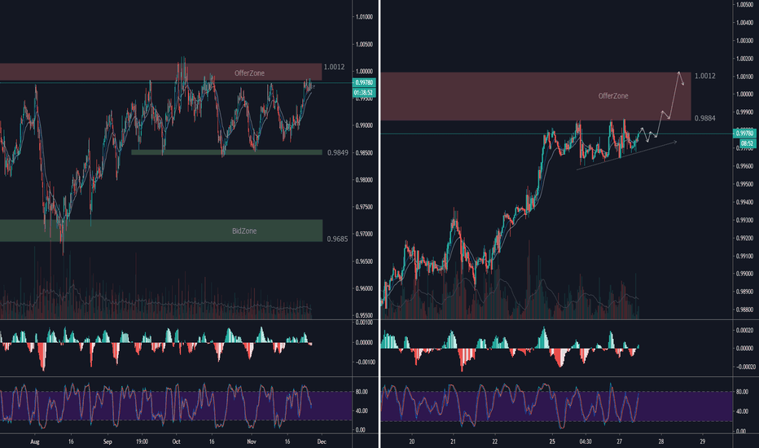The image size is (759, 448).
Task: Click the 1.0012 label on left chart
Action: click(x=334, y=67)
